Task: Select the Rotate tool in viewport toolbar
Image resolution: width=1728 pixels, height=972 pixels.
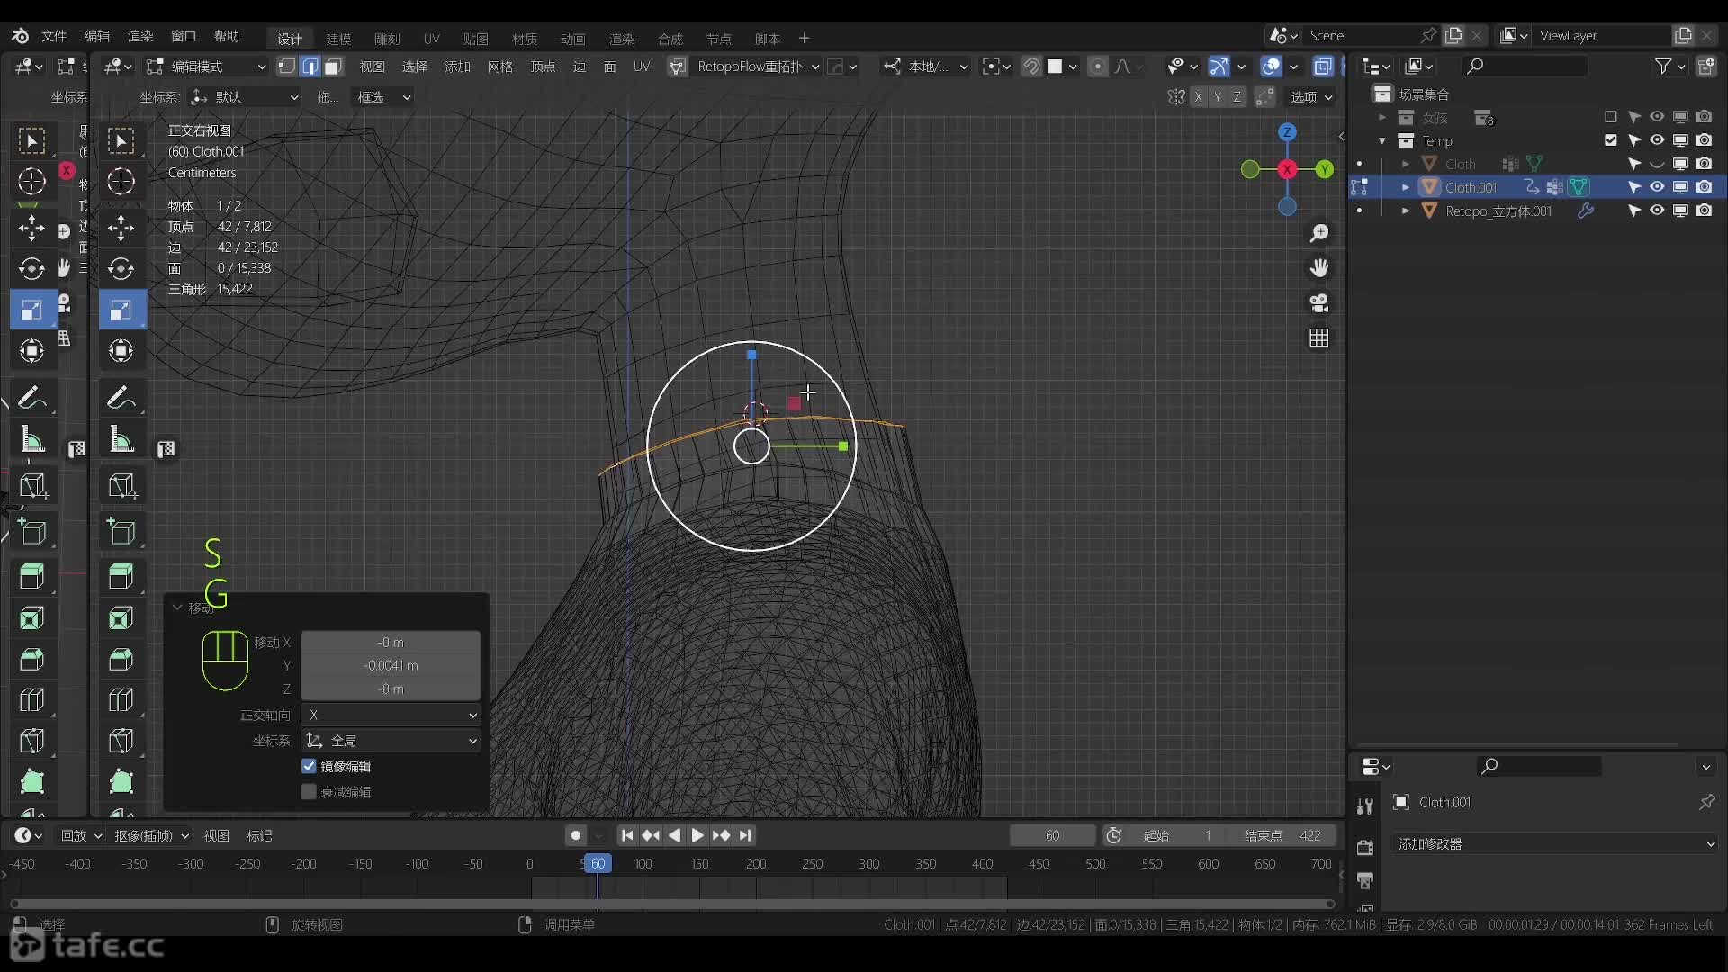Action: click(121, 269)
